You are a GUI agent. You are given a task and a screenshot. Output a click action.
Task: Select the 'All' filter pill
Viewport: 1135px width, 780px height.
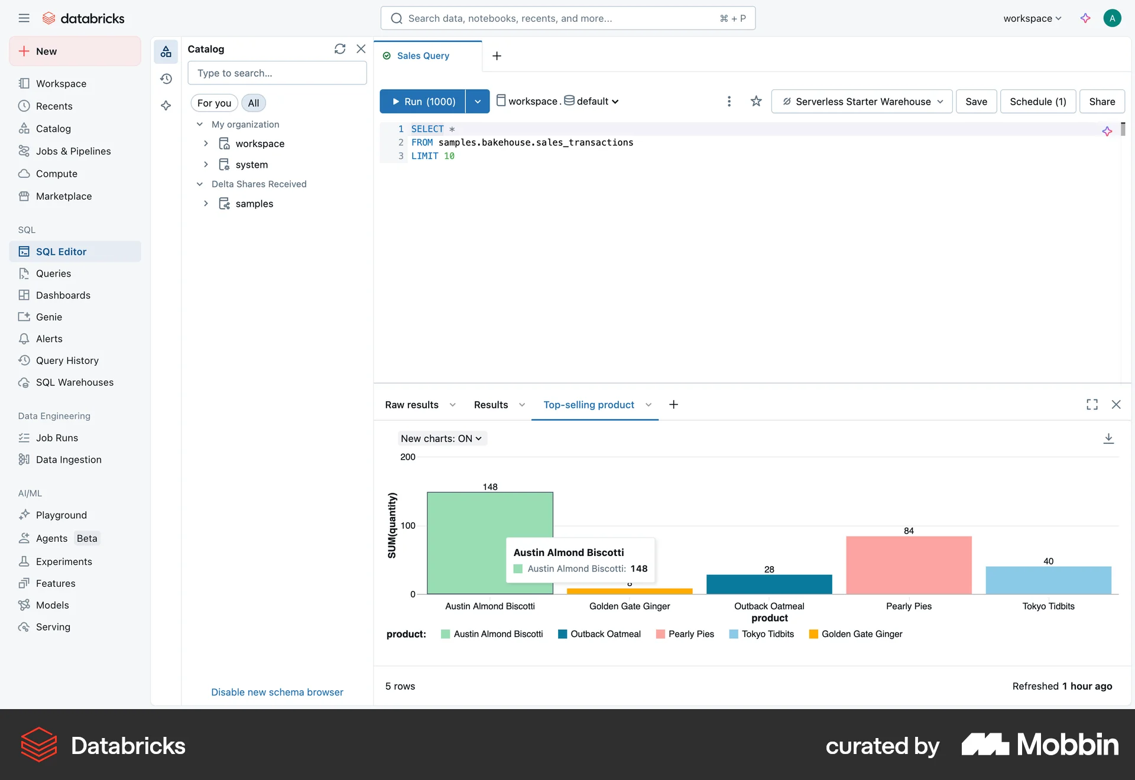pyautogui.click(x=253, y=102)
